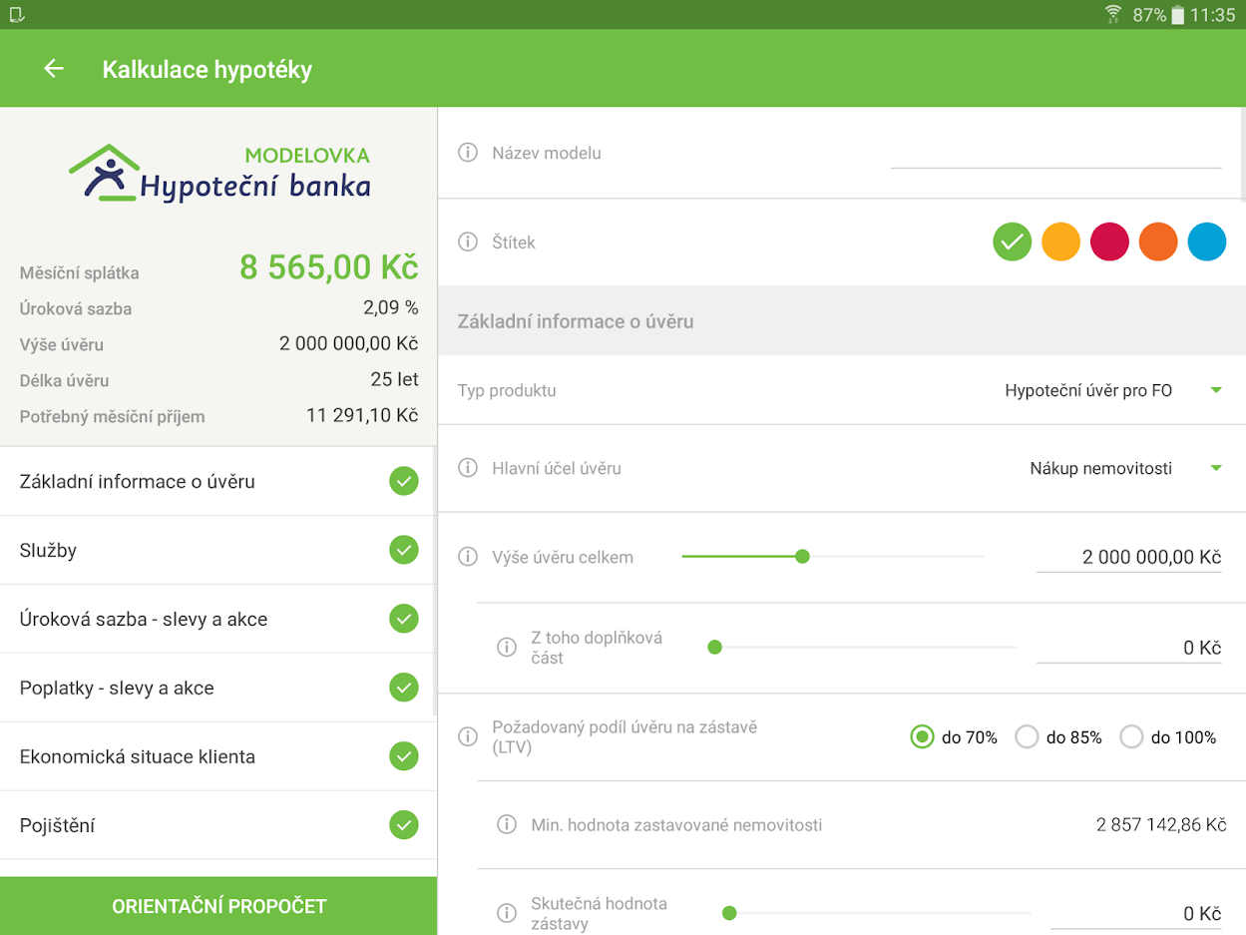Tap interest rate value 2,09 %
This screenshot has width=1246, height=935.
point(390,308)
